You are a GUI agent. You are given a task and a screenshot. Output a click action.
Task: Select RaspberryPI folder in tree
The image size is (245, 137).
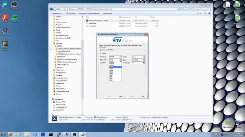pos(61,57)
